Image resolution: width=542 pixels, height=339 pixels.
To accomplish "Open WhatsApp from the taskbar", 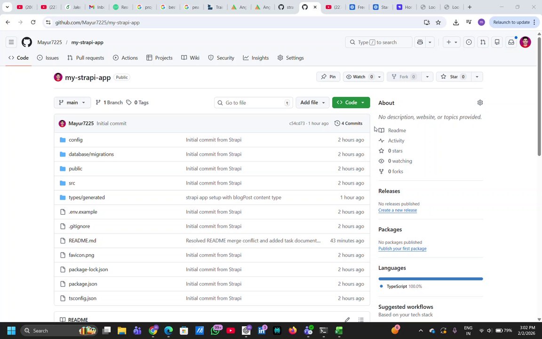I will (215, 331).
